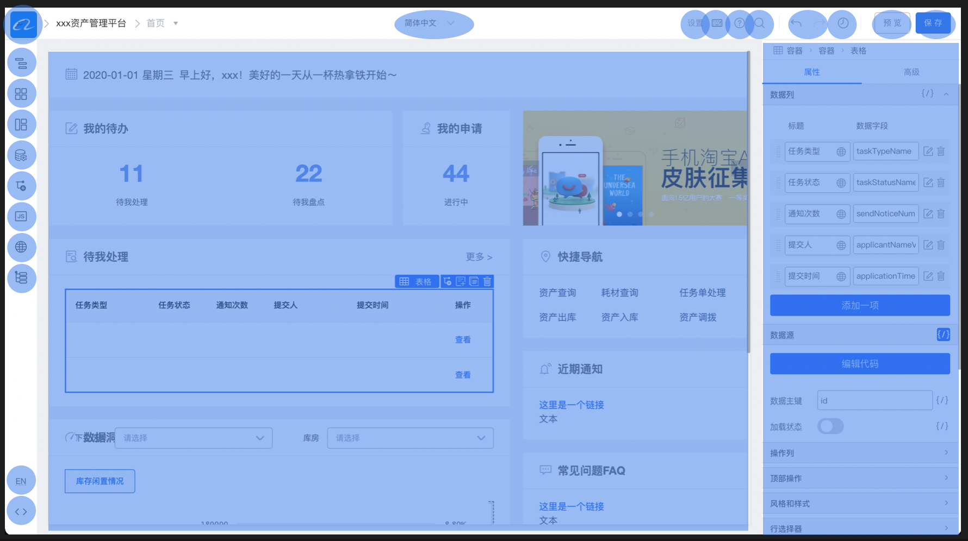
Task: Open the first 请选择 dropdown beside 数据洞
Action: (x=194, y=438)
